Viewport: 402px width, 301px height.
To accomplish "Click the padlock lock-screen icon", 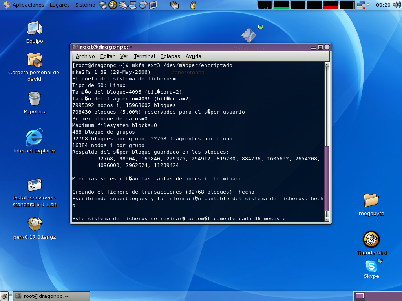I will [193, 5].
